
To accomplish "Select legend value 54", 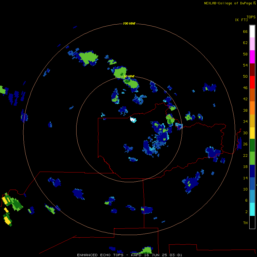I will pyautogui.click(x=245, y=65).
